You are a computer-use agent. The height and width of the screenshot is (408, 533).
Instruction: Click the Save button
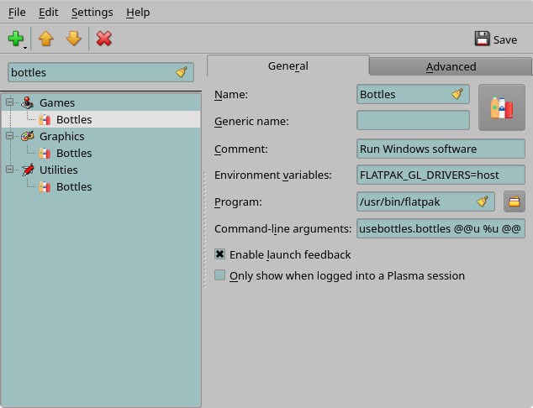(x=496, y=39)
